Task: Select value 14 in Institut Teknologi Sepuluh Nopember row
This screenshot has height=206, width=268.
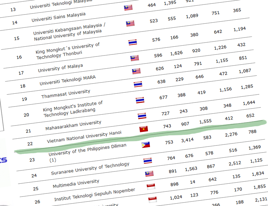Action: coord(192,182)
